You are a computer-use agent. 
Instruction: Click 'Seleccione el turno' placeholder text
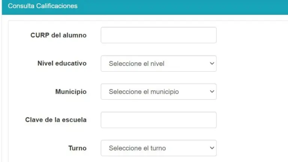pyautogui.click(x=137, y=148)
